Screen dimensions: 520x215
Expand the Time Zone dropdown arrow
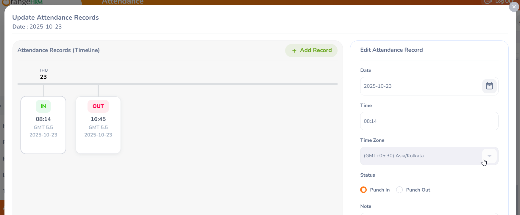click(489, 156)
